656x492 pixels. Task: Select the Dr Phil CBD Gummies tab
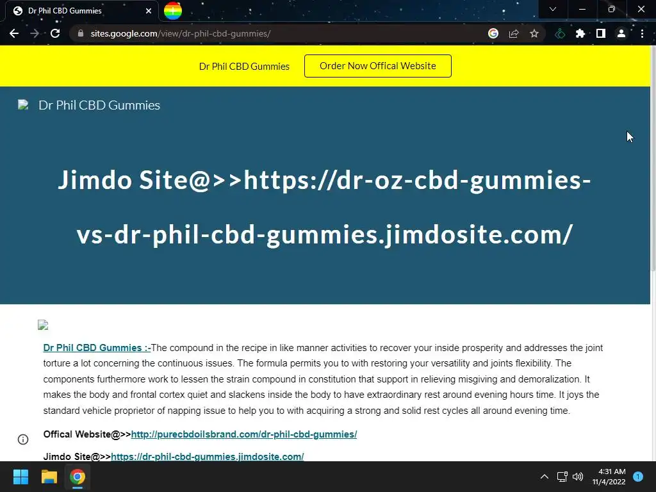click(82, 11)
